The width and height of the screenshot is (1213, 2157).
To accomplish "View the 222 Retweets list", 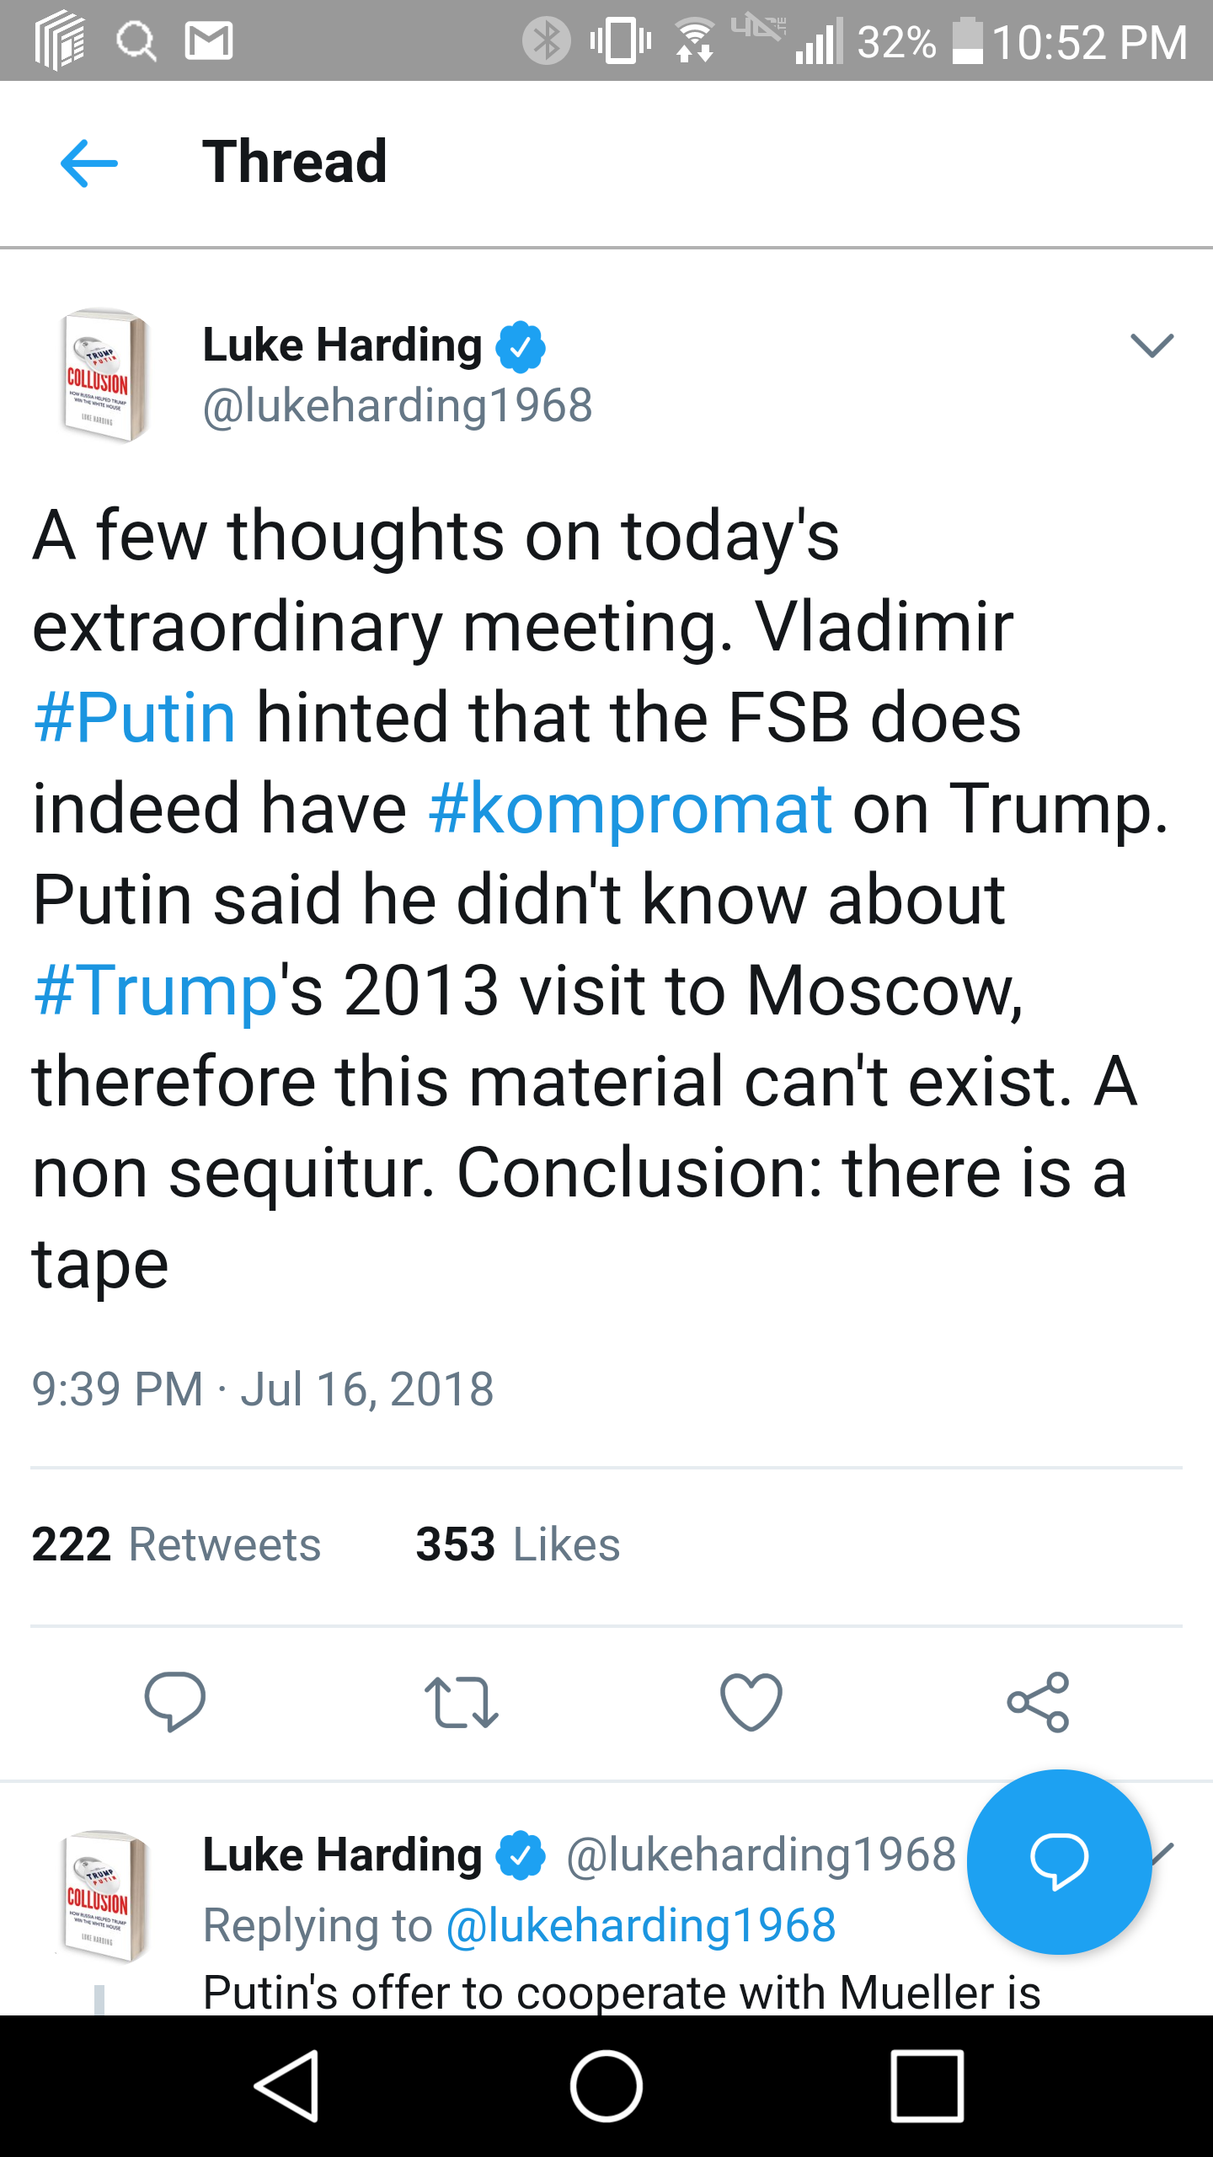I will click(x=176, y=1544).
